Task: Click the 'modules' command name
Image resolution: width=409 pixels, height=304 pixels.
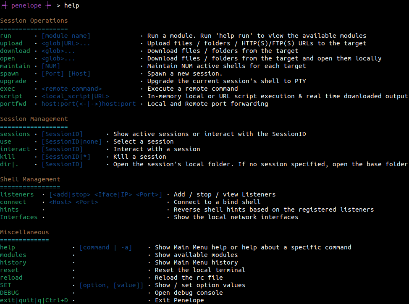Action: coord(13,255)
